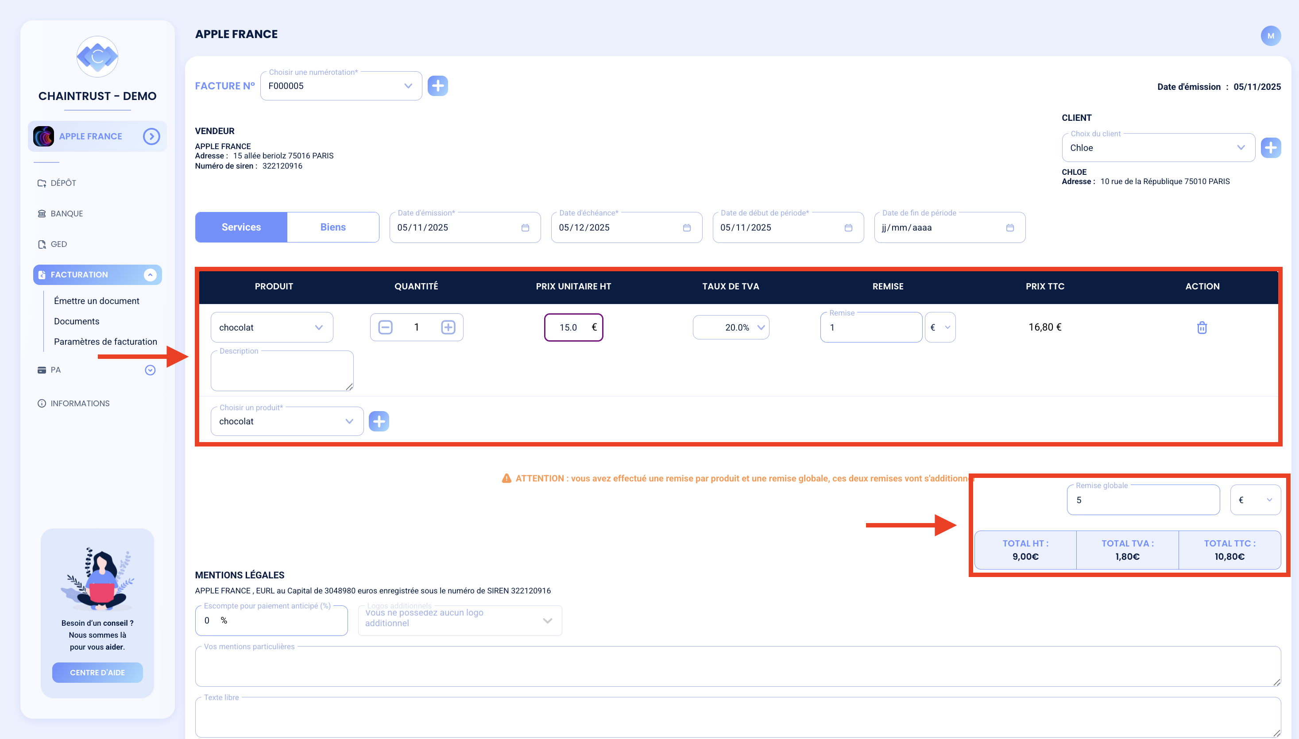Click the product Description text area
Viewport: 1299px width, 739px height.
(x=282, y=370)
